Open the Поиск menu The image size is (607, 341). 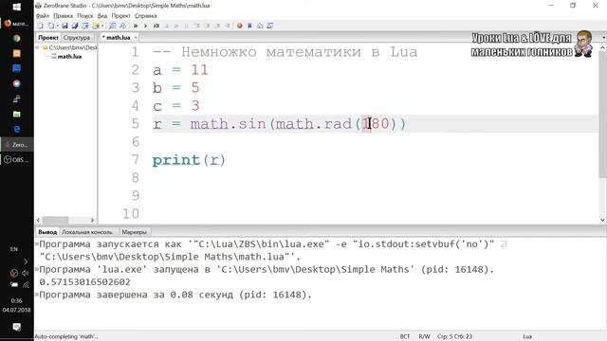pyautogui.click(x=85, y=16)
